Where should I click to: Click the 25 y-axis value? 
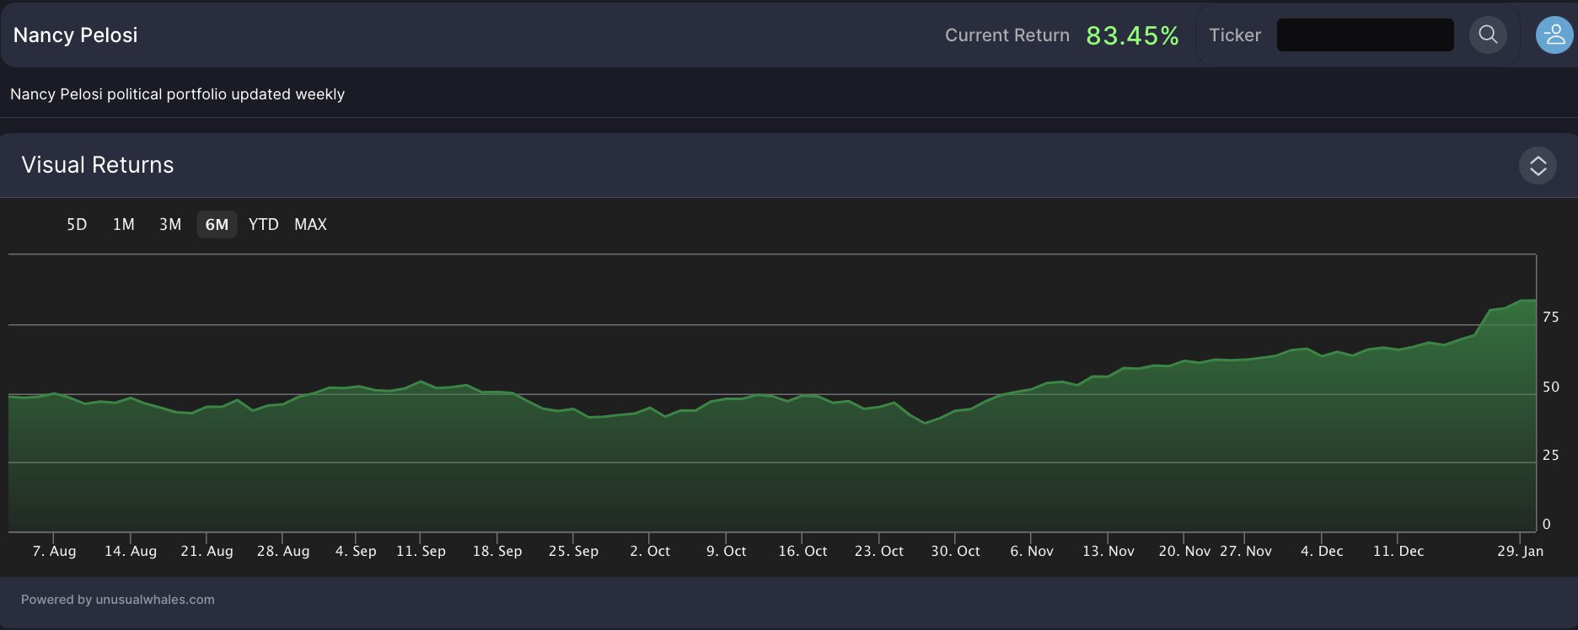(x=1551, y=456)
